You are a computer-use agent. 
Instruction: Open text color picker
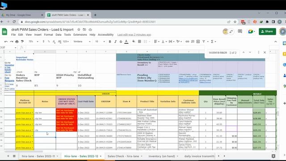coord(126,42)
